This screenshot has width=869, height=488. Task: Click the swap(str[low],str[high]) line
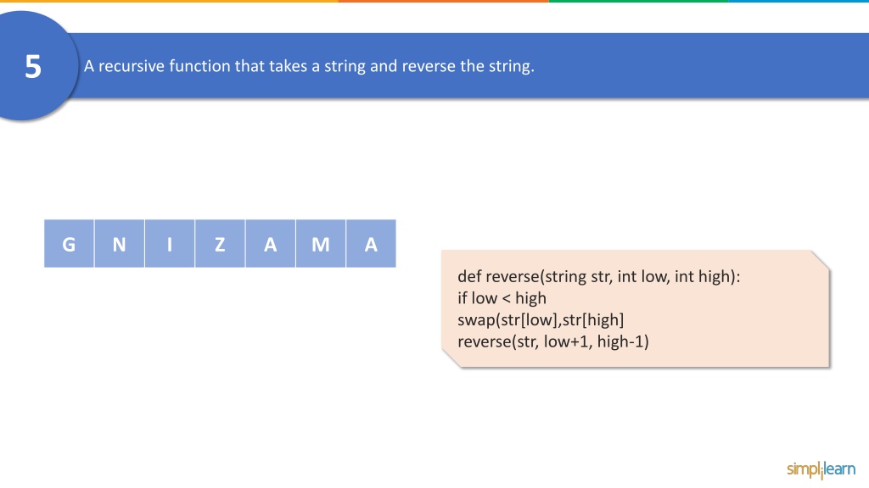point(541,319)
